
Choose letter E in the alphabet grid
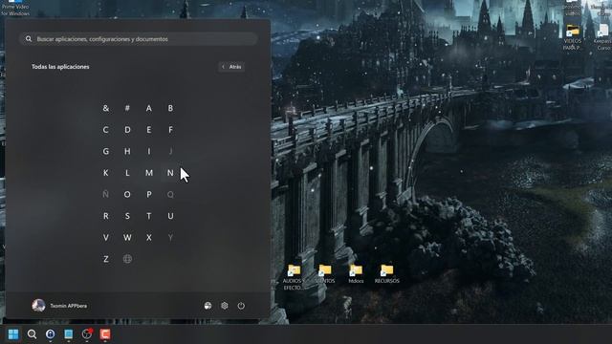149,130
